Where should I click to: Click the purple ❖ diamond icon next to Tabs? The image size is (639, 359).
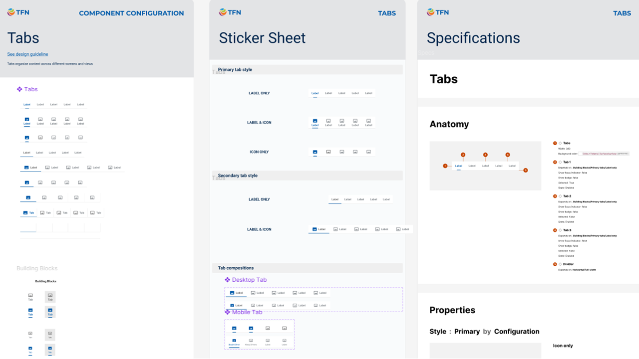tap(18, 89)
